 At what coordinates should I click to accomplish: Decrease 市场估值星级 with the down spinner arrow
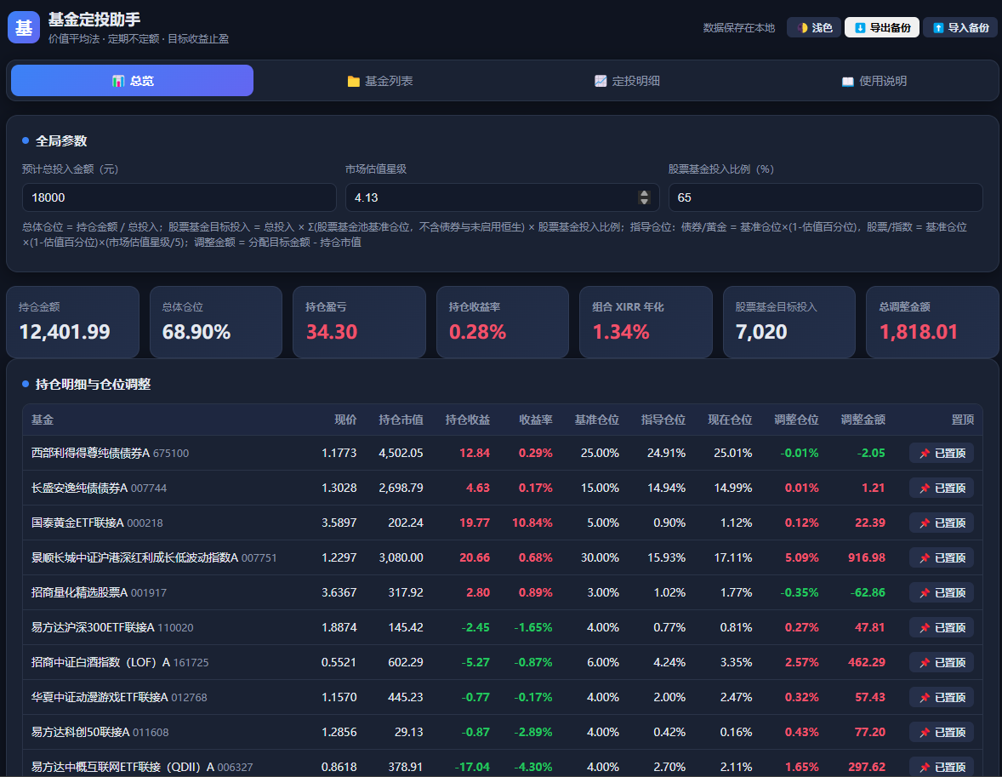(x=644, y=202)
